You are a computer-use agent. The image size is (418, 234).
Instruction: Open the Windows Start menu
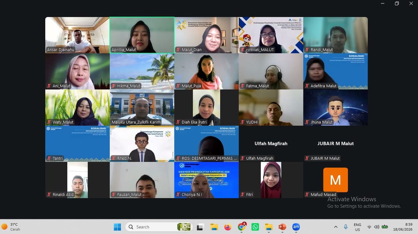pyautogui.click(x=117, y=227)
